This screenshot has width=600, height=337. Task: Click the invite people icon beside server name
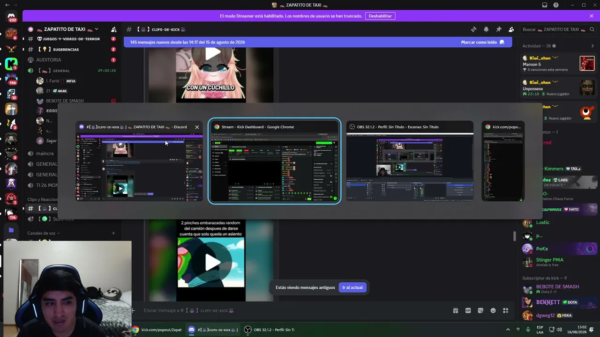point(113,29)
